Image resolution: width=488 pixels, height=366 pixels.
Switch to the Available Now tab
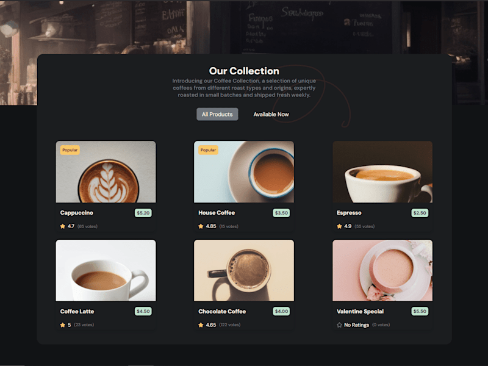click(x=271, y=114)
